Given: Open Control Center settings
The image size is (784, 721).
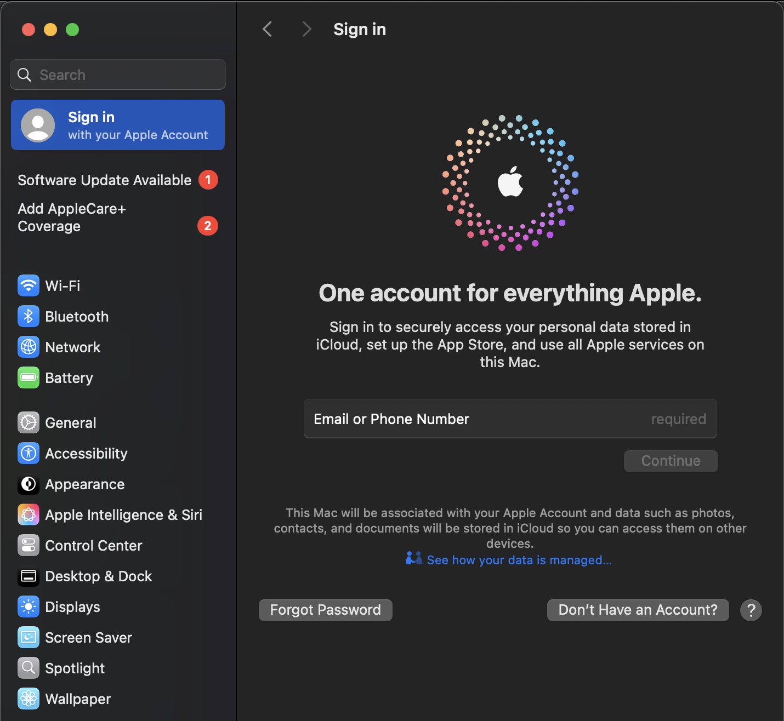Looking at the screenshot, I should [x=93, y=545].
